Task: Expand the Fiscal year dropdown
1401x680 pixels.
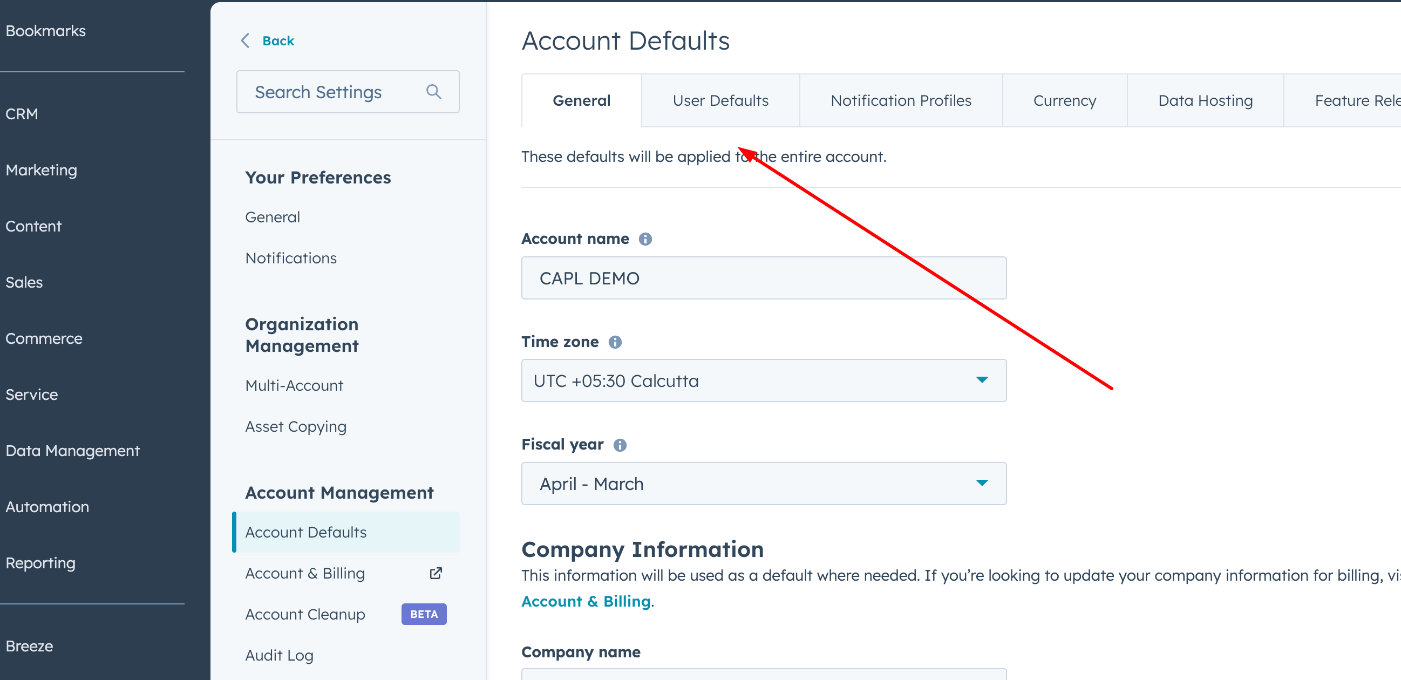Action: tap(763, 484)
